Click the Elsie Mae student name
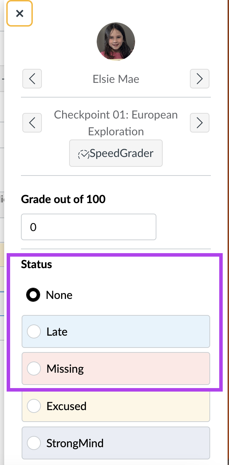This screenshot has width=229, height=465. (x=116, y=79)
